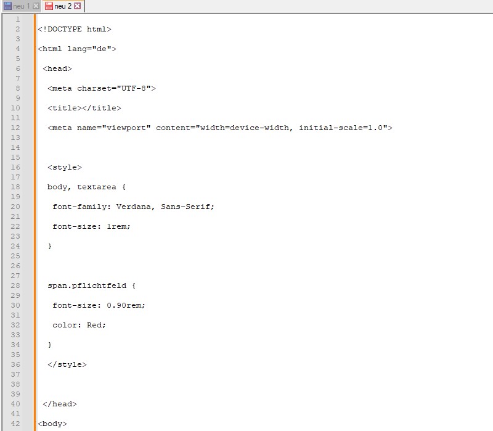Viewport: 493px width, 431px height.
Task: Click the blue save icon on neu 1
Action: [x=7, y=6]
